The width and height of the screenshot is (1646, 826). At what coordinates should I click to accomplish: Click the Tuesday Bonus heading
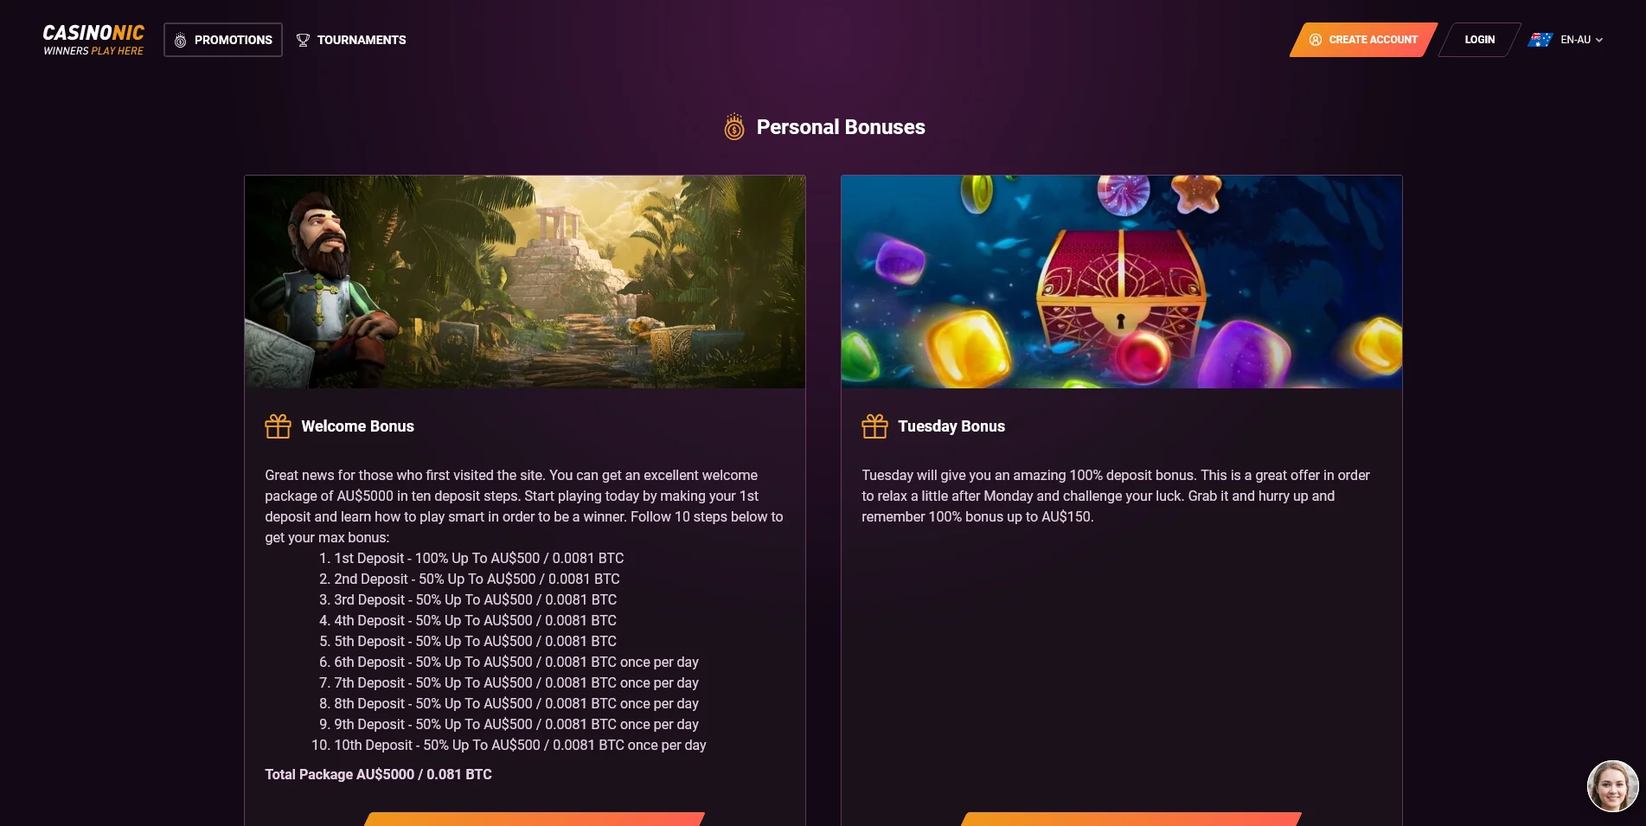coord(951,426)
